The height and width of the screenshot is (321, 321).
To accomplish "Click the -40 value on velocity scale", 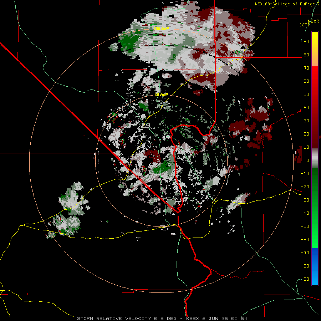I will (x=305, y=213).
